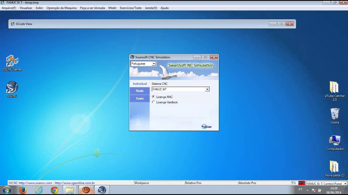This screenshot has height=195, width=348.
Task: Click the SSCNC website link in status bar
Action: tap(51, 183)
